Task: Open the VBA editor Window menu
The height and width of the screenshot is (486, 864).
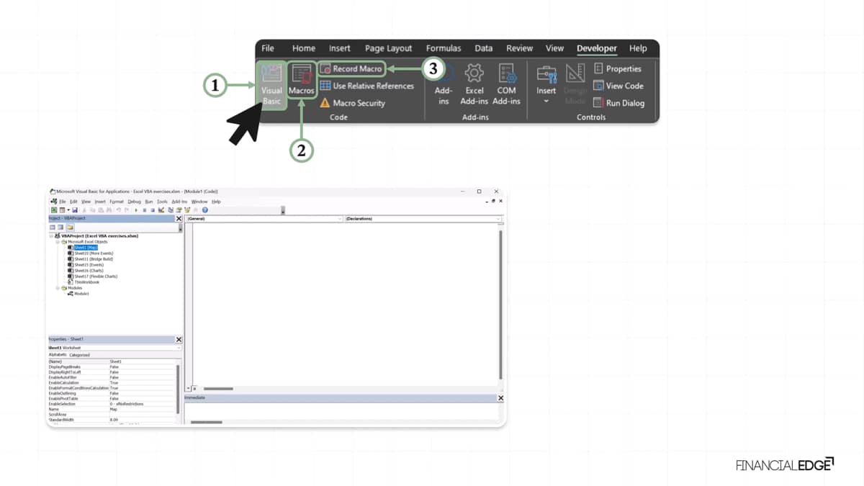Action: click(199, 202)
